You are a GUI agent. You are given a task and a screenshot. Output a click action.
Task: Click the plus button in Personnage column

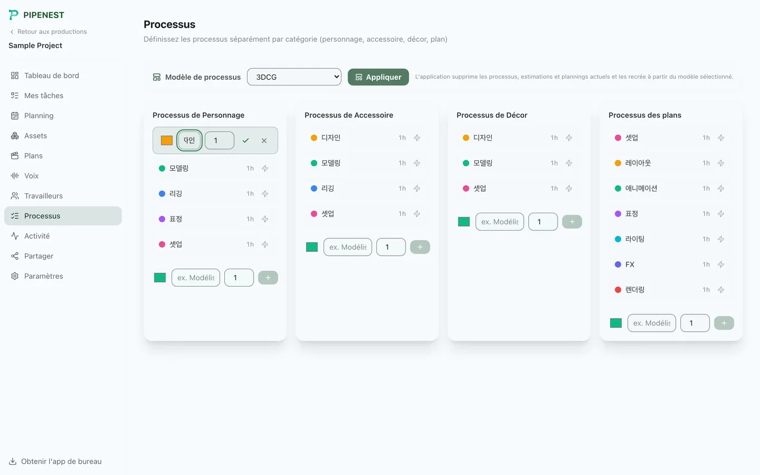pyautogui.click(x=268, y=278)
